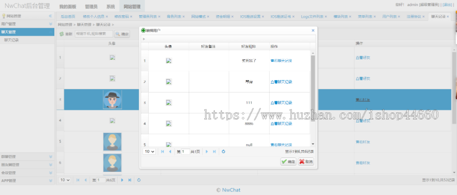Click the green refresh icon labeled 刷新
This screenshot has height=195, width=457.
[62, 34]
